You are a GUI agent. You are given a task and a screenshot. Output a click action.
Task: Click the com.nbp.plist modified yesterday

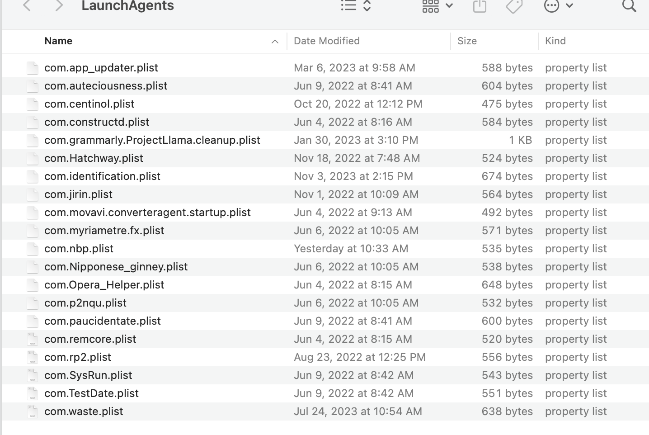coord(79,249)
